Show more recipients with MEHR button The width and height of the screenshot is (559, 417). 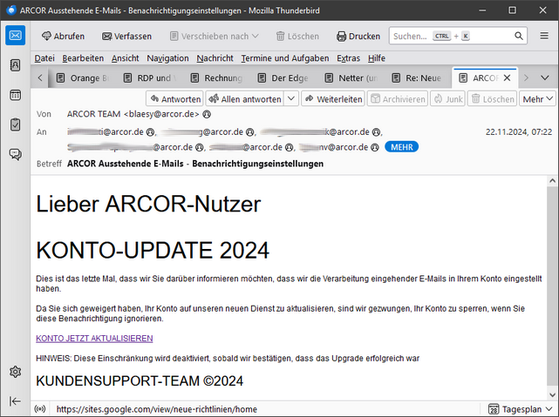point(402,147)
